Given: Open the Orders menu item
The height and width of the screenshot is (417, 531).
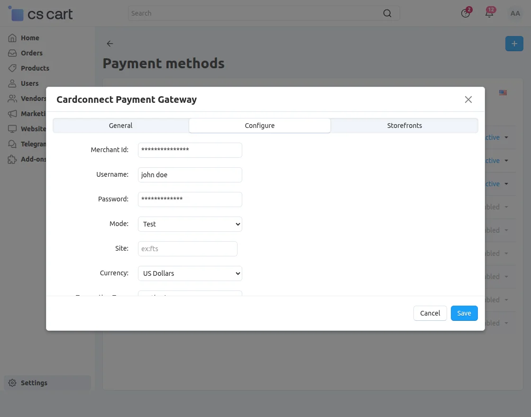Looking at the screenshot, I should [x=31, y=53].
